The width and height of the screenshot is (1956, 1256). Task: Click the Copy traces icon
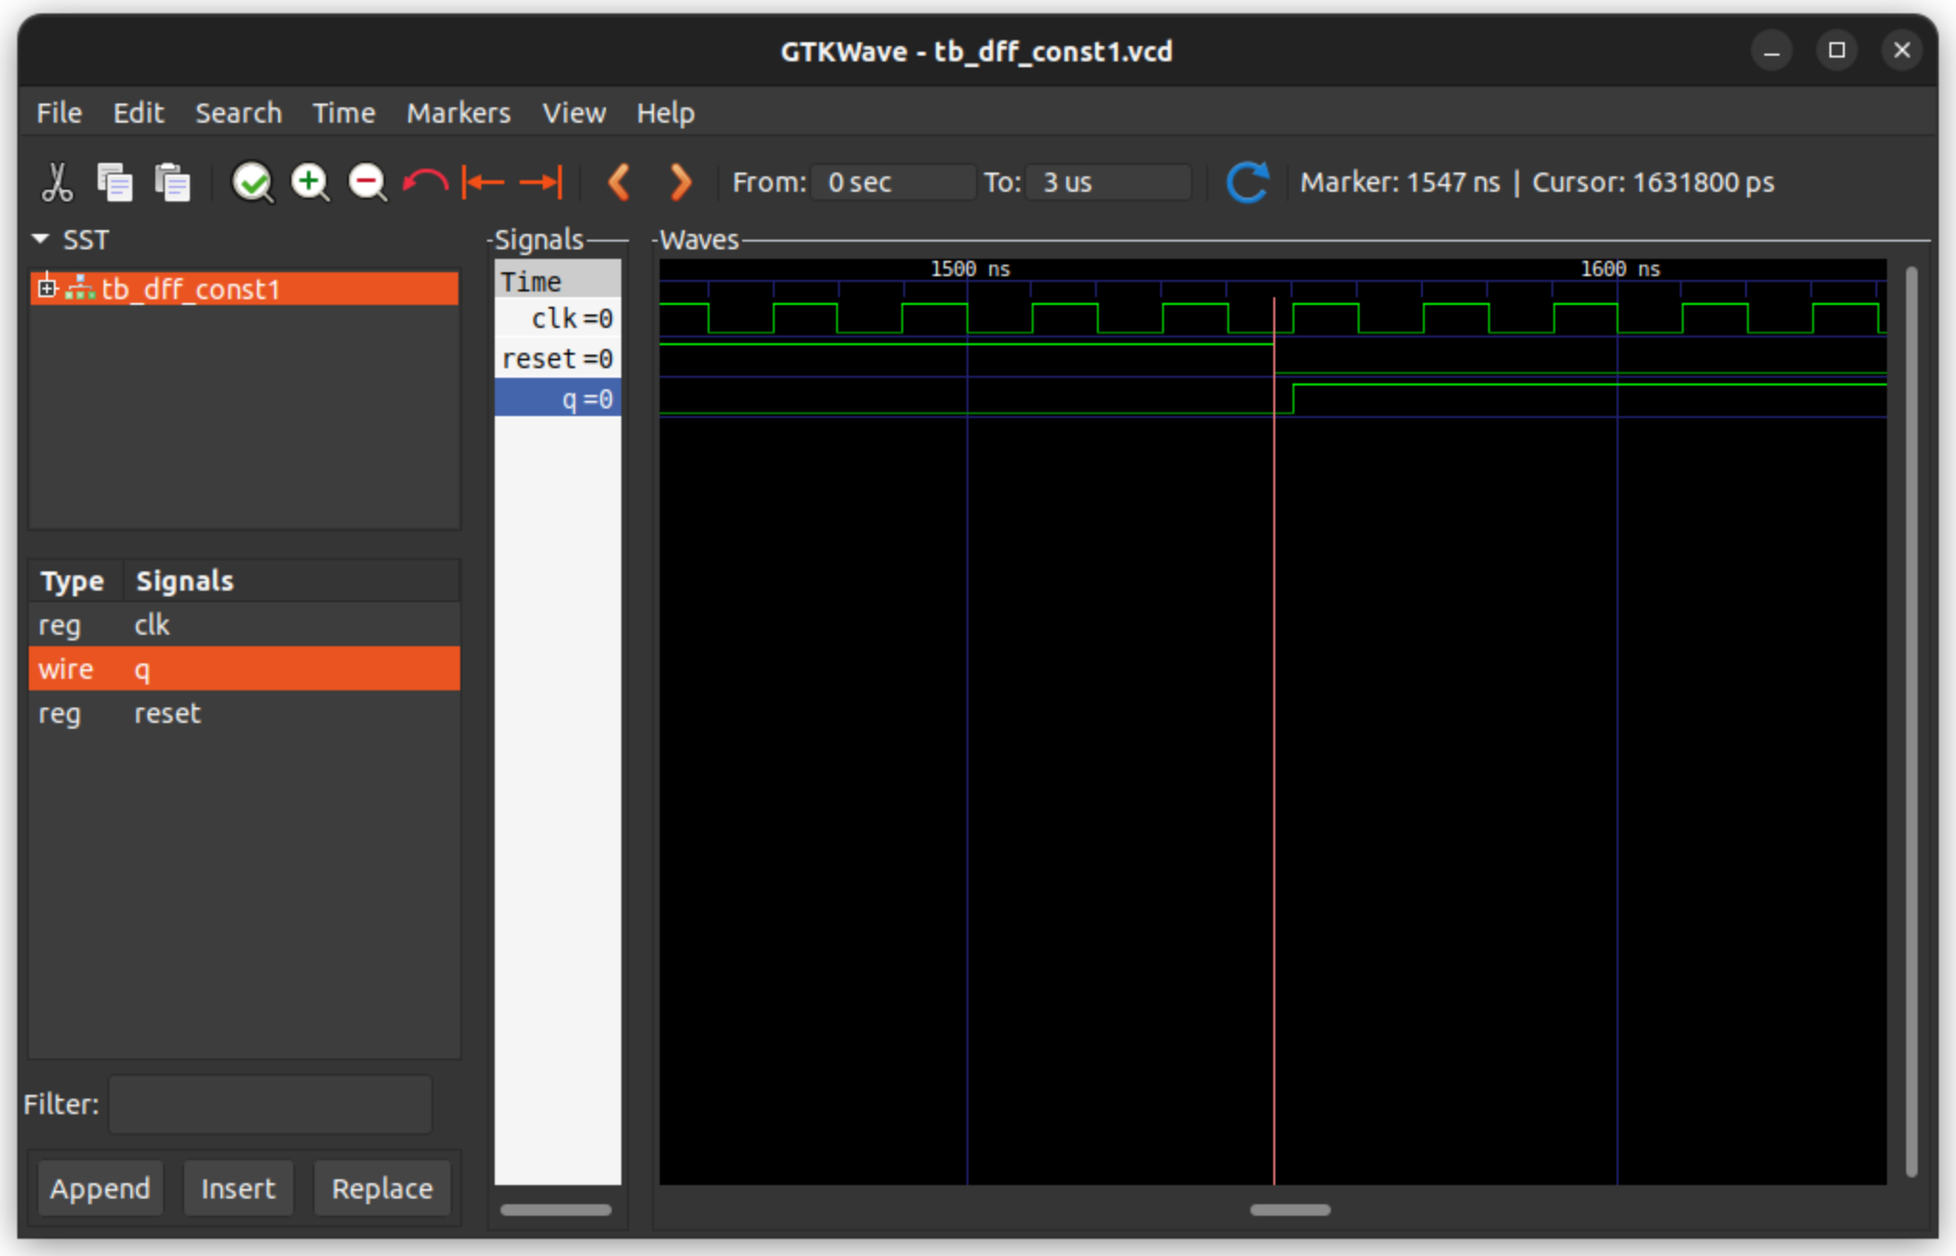pyautogui.click(x=115, y=182)
